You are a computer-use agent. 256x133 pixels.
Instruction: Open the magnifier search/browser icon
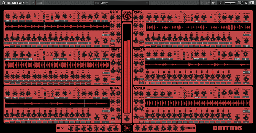[33, 3]
